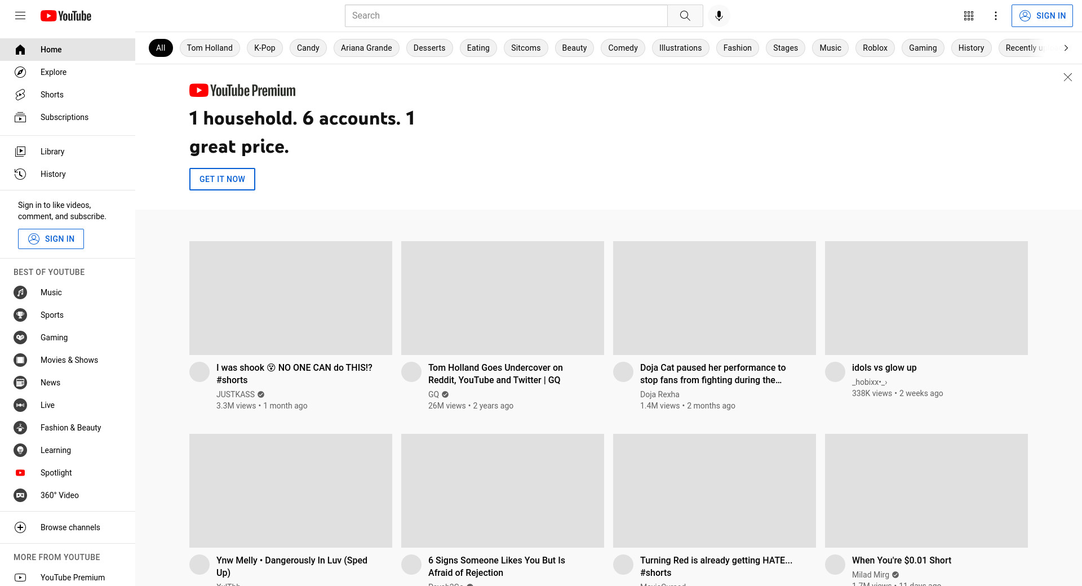Click the Spotlight red icon
Screen dimensions: 1082x586
pyautogui.click(x=20, y=473)
